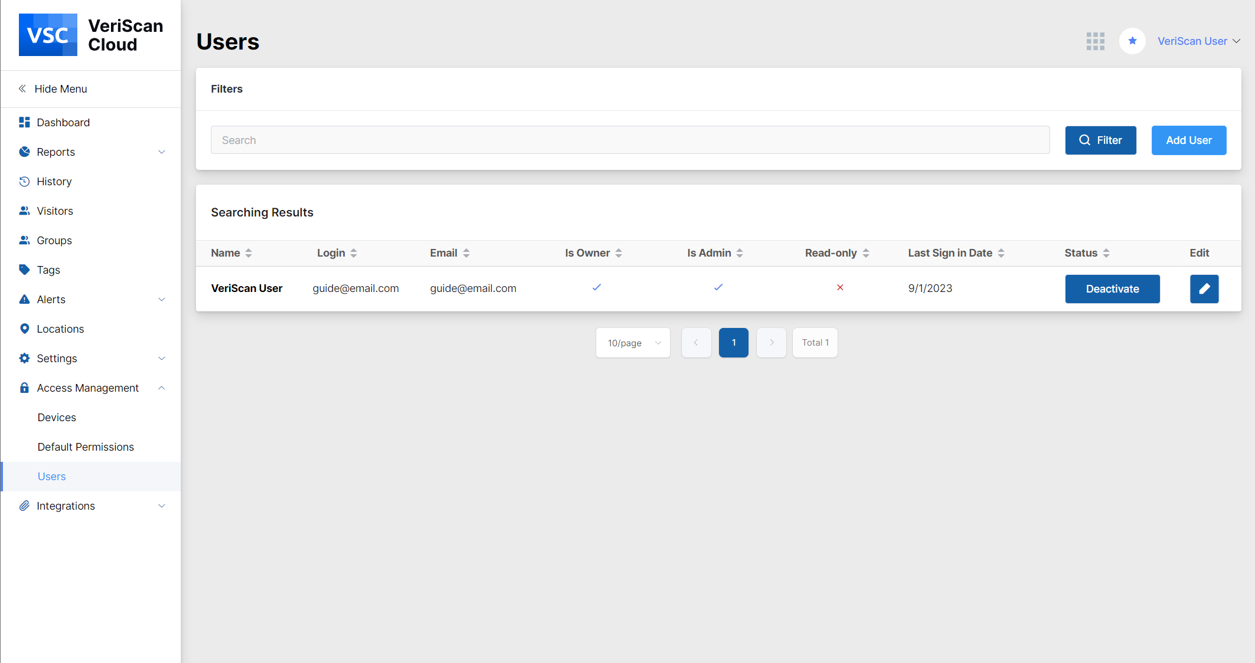
Task: Click the Dashboard grid icon
Action: [24, 122]
